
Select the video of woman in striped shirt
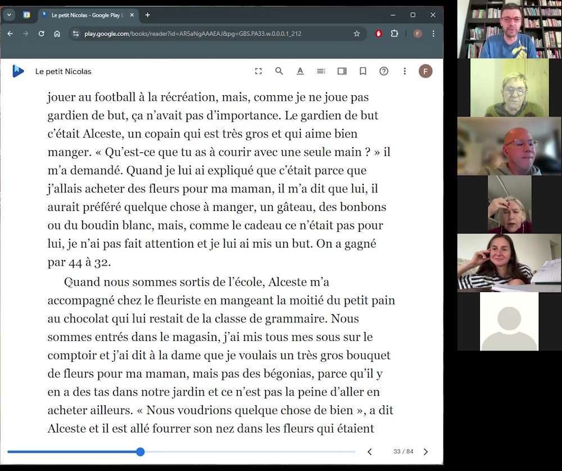coord(509,263)
